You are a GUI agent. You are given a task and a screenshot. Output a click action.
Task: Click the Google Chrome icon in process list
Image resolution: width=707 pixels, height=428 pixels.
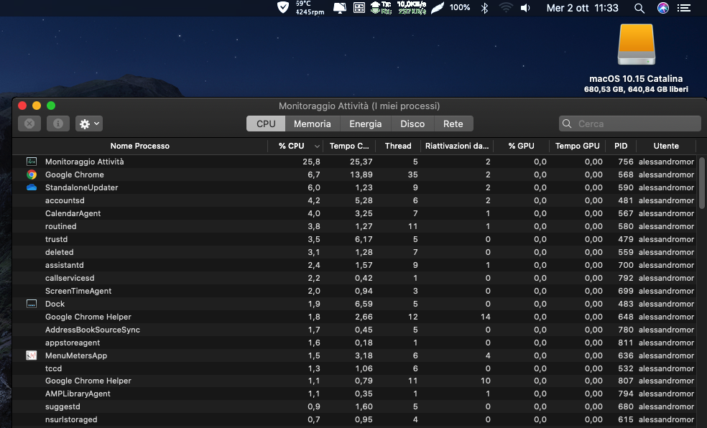click(32, 175)
